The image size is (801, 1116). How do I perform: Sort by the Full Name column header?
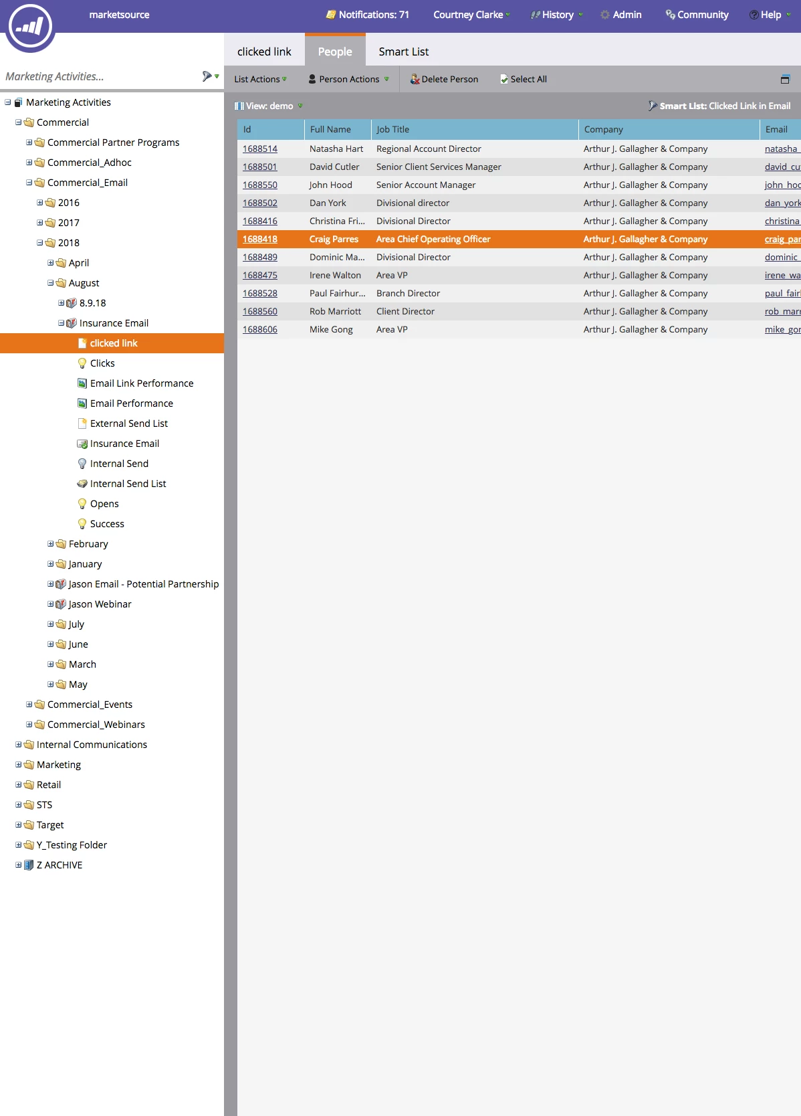tap(338, 129)
